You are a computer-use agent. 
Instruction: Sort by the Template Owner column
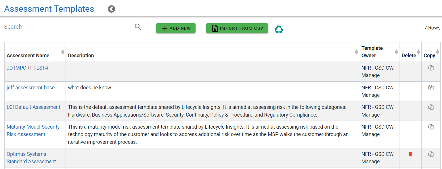click(397, 52)
